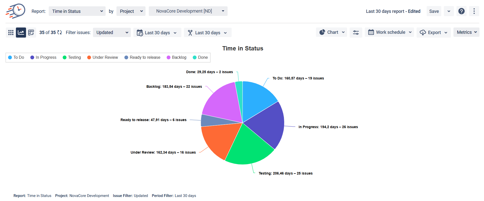484x201 pixels.
Task: Open the Work schedule button
Action: [x=389, y=32]
